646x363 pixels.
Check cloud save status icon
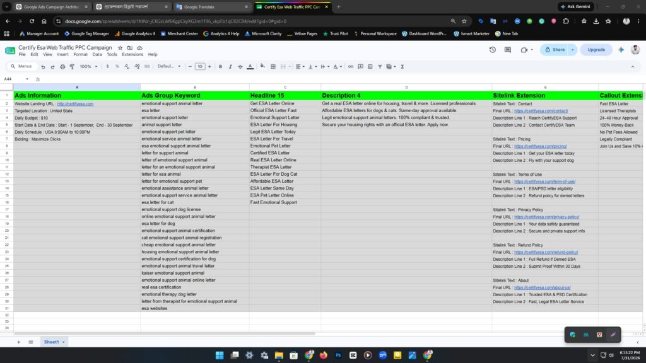click(x=139, y=48)
